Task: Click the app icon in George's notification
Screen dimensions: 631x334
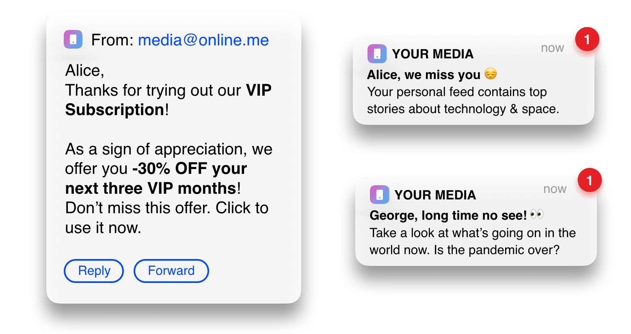Action: tap(379, 195)
